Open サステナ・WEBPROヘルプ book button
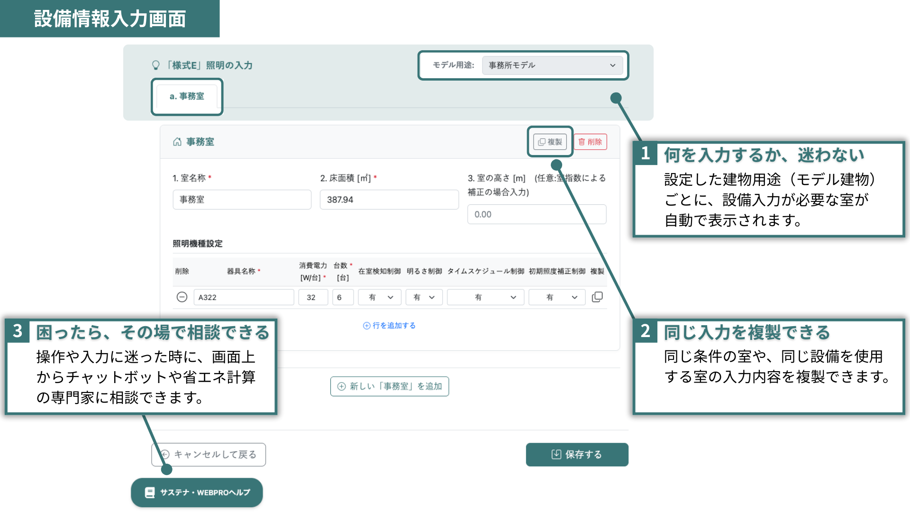Image resolution: width=910 pixels, height=512 pixels. [197, 493]
